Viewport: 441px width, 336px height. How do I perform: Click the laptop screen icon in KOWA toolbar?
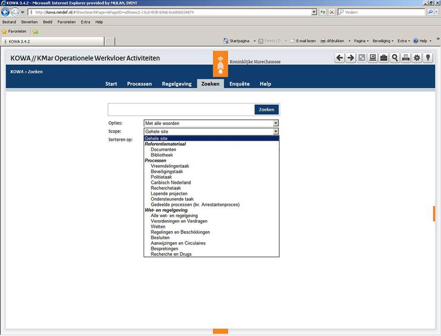point(373,58)
